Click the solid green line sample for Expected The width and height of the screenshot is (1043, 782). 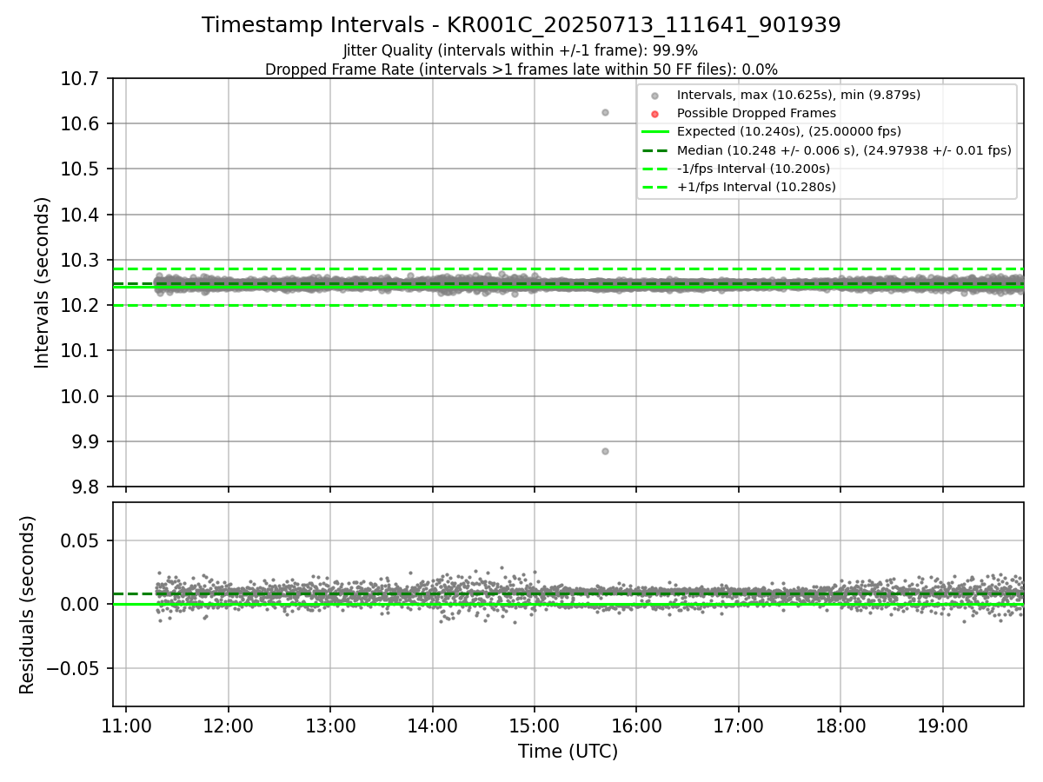click(654, 132)
